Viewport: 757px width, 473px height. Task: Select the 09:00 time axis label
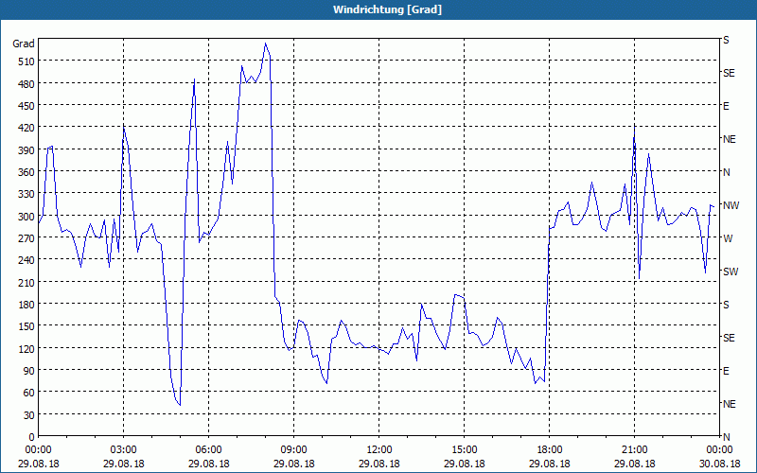294,450
